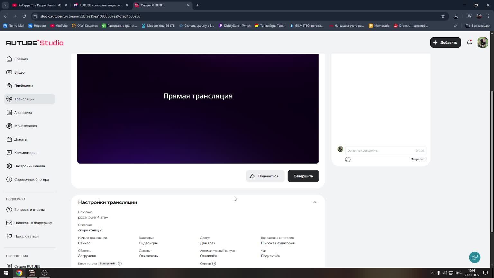Click the description text "скоро конец ?"
This screenshot has width=494, height=278.
90,230
